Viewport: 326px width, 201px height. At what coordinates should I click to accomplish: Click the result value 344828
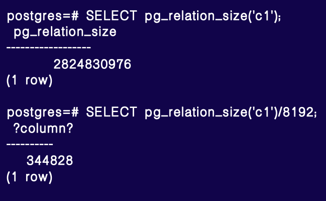(x=50, y=161)
